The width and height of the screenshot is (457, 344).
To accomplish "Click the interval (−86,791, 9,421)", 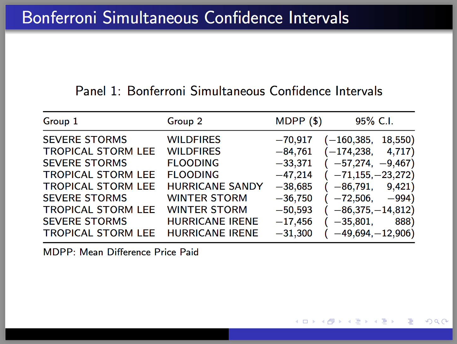I will coord(370,187).
